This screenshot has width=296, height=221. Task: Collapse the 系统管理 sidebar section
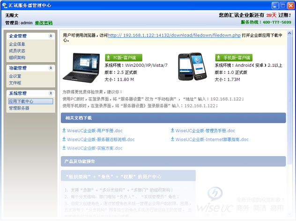click(x=51, y=93)
